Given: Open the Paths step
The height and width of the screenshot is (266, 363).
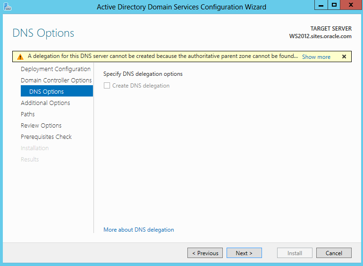Looking at the screenshot, I should 27,114.
